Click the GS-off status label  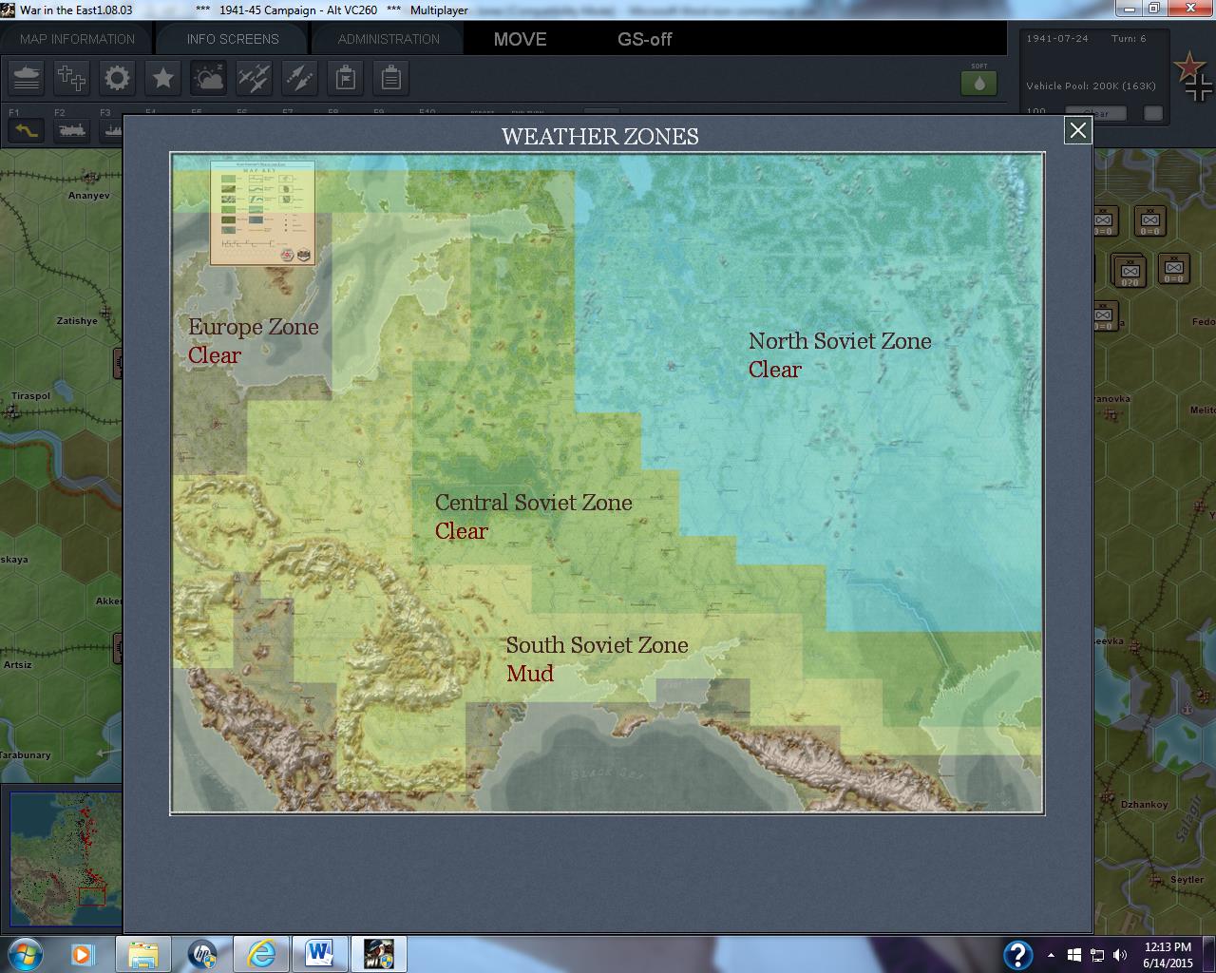(x=645, y=39)
